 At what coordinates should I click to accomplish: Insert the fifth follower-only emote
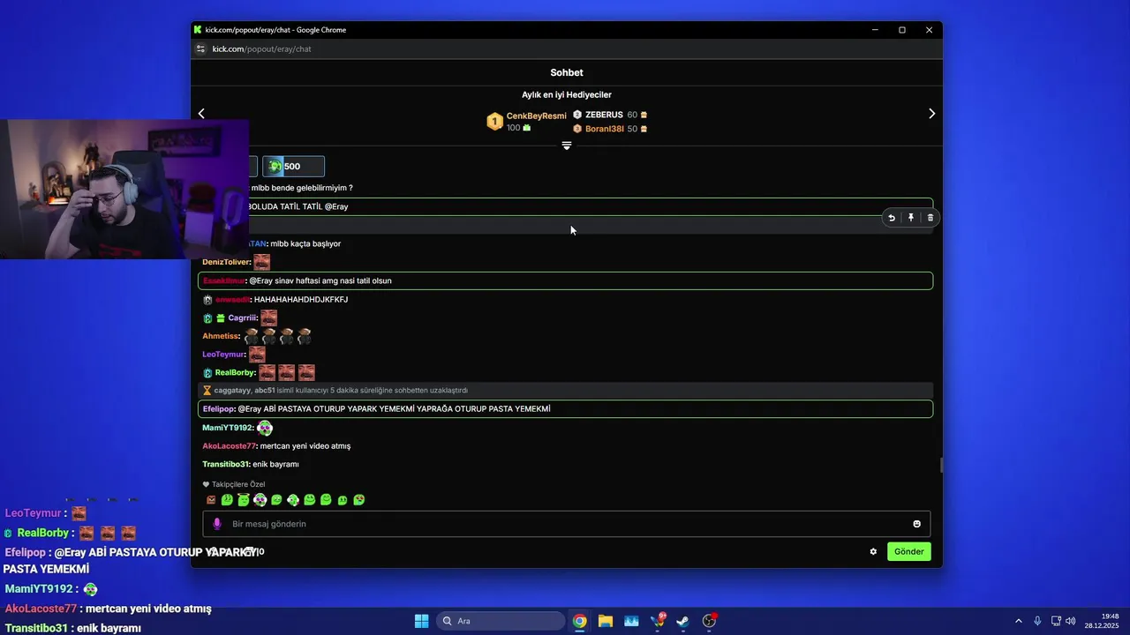point(276,500)
